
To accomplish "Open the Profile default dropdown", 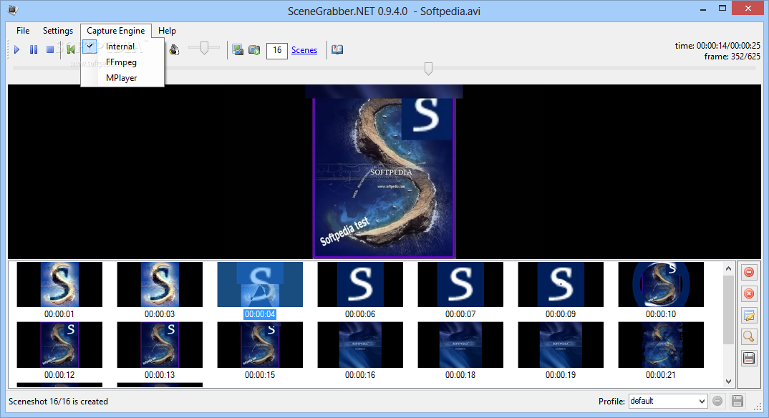I will tap(668, 401).
